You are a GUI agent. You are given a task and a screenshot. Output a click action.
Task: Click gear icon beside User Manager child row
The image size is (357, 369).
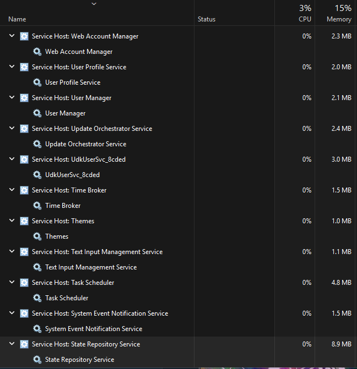pos(37,113)
